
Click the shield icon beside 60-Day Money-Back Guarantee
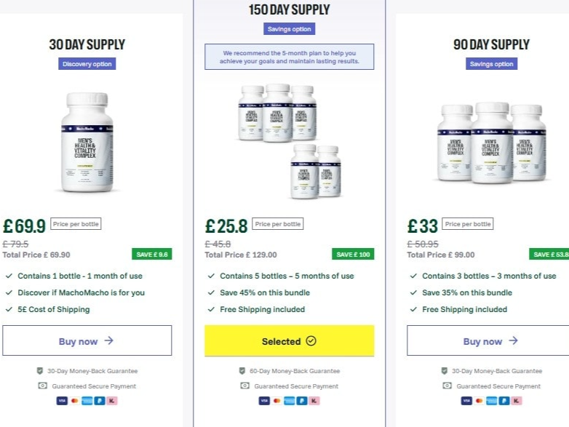pos(242,371)
